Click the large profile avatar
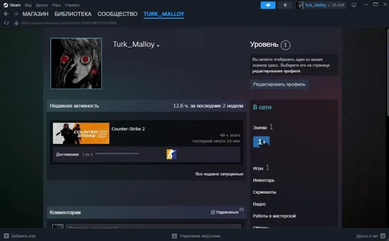 point(76,63)
